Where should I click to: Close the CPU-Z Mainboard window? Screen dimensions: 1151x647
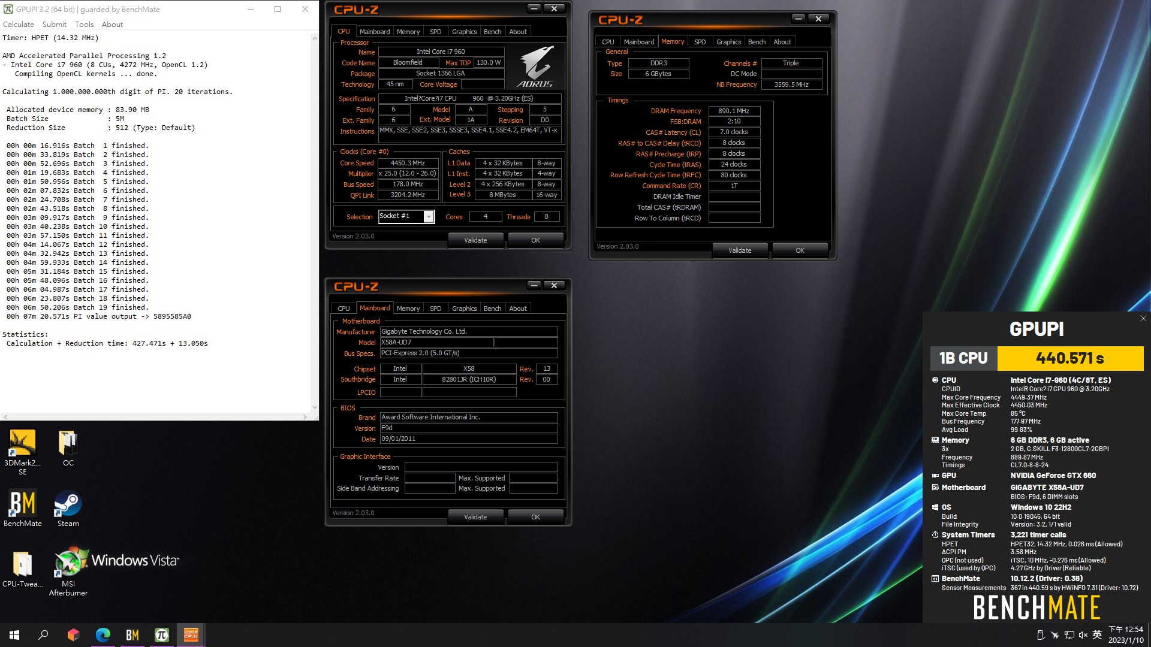(554, 285)
